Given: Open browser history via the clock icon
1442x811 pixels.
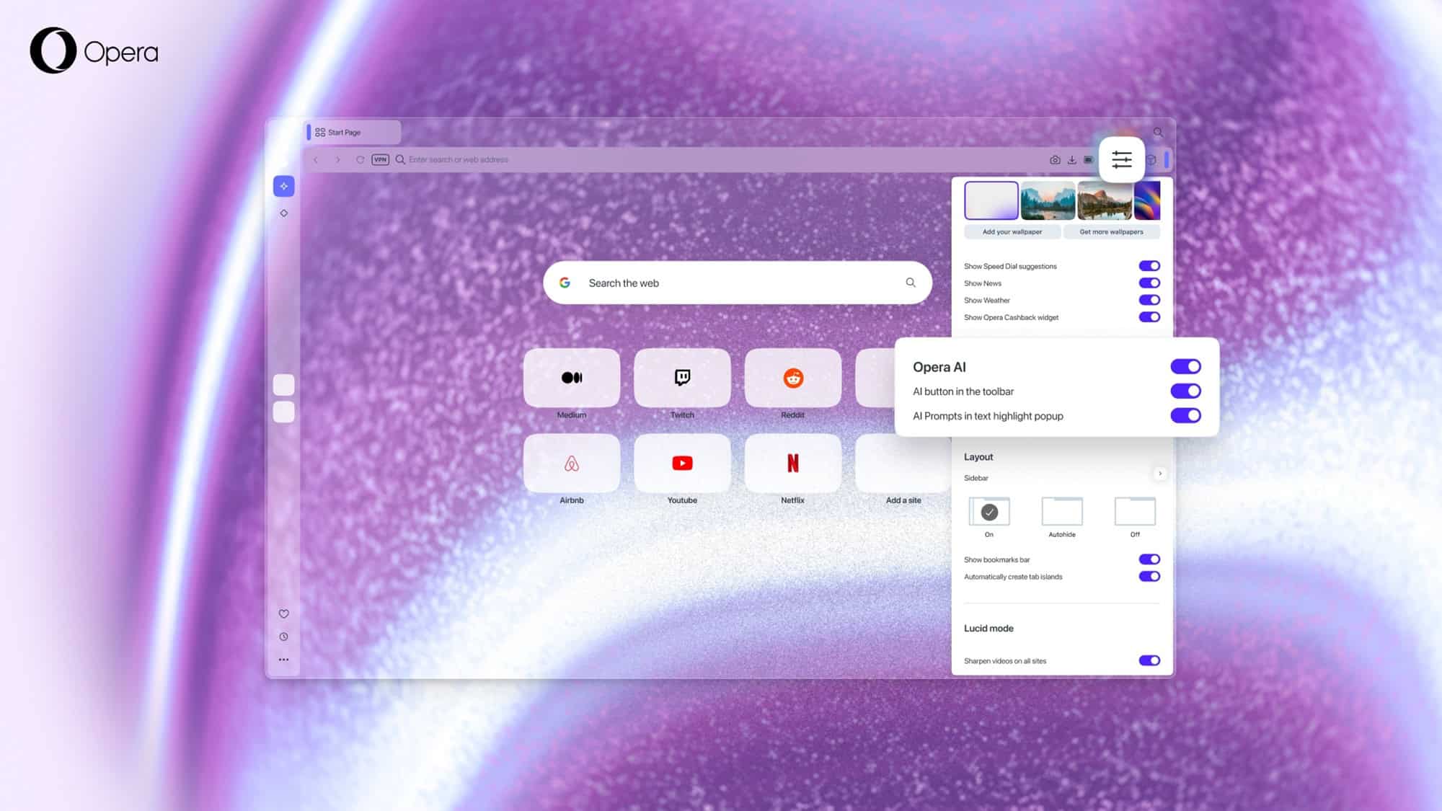Looking at the screenshot, I should 283,636.
